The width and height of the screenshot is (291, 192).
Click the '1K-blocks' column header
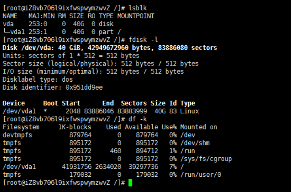pyautogui.click(x=75, y=127)
